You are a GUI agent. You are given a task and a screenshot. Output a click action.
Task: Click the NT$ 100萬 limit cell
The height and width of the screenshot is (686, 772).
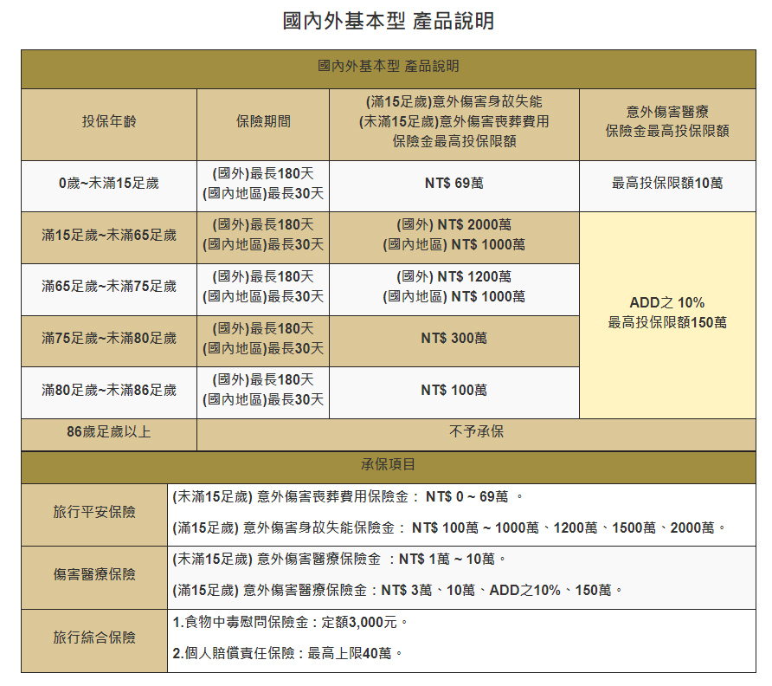click(454, 391)
